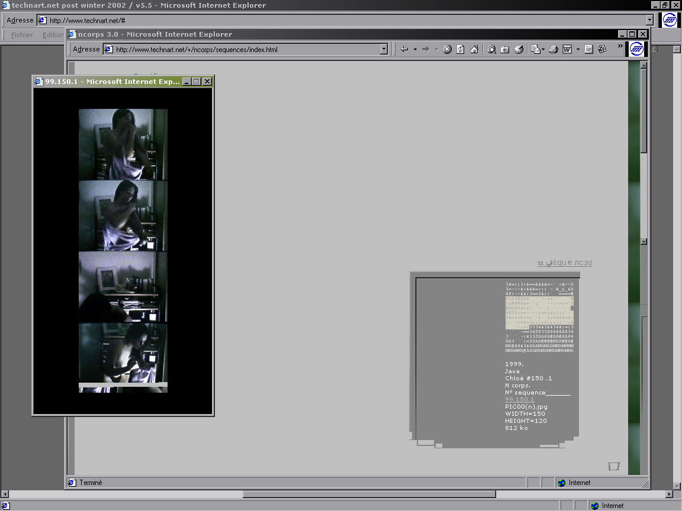Open the Mail toolbar button
This screenshot has width=682, height=511.
(x=536, y=50)
